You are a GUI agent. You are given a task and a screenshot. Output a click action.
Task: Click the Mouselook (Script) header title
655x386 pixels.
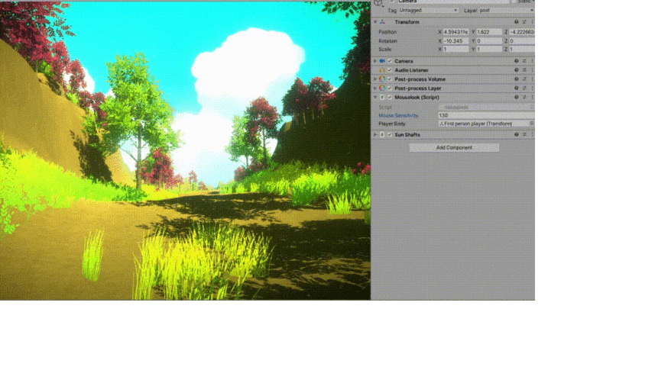click(x=417, y=97)
